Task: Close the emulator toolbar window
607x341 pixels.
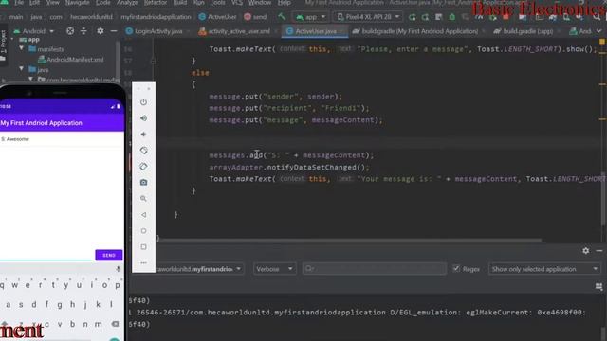Action: (149, 89)
